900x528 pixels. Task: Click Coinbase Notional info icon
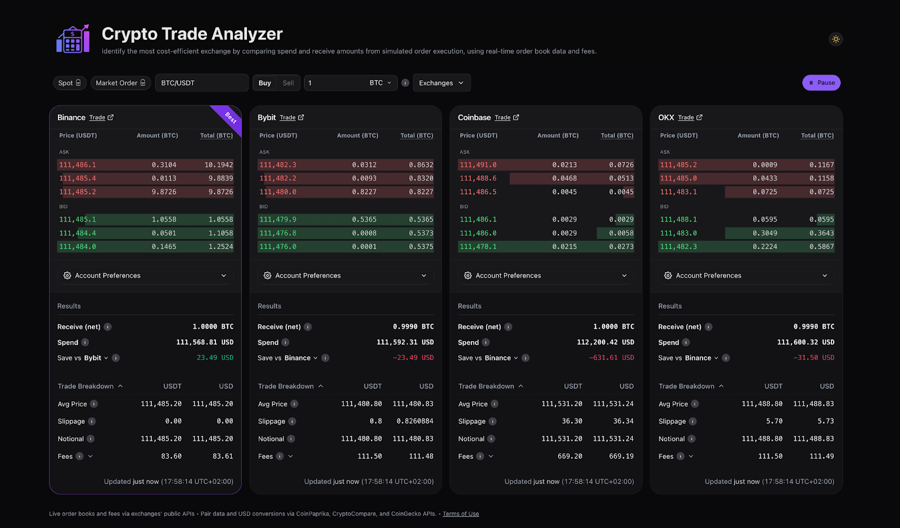pyautogui.click(x=491, y=439)
